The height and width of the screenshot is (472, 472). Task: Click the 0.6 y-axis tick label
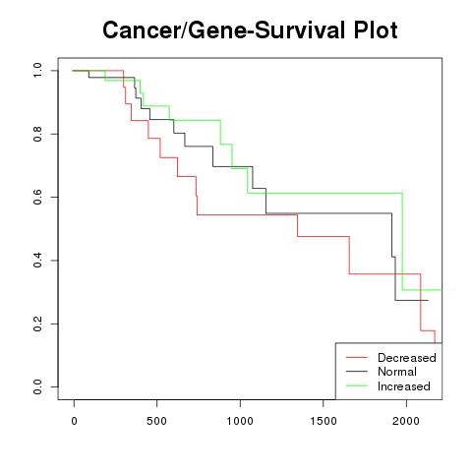(37, 197)
